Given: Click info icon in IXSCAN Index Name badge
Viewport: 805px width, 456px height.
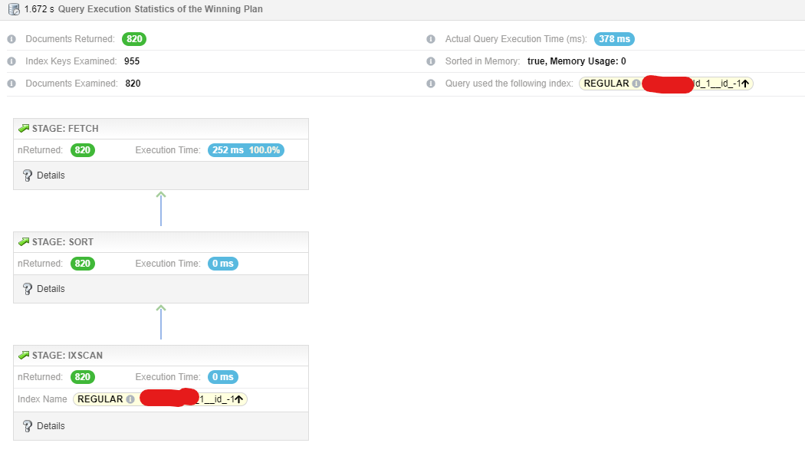Looking at the screenshot, I should [x=130, y=399].
